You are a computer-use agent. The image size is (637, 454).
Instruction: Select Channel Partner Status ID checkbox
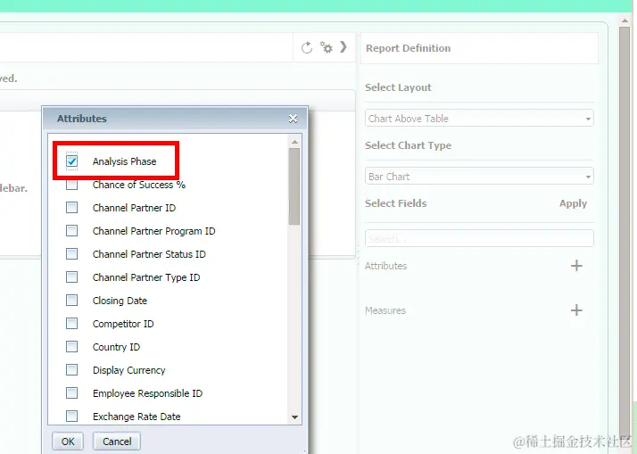click(x=72, y=254)
